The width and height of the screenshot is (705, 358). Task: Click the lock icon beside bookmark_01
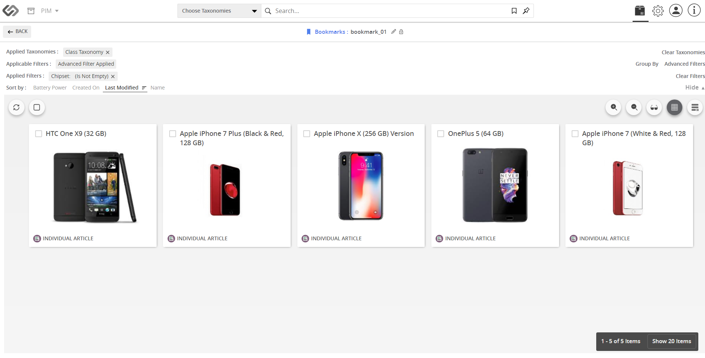[401, 32]
